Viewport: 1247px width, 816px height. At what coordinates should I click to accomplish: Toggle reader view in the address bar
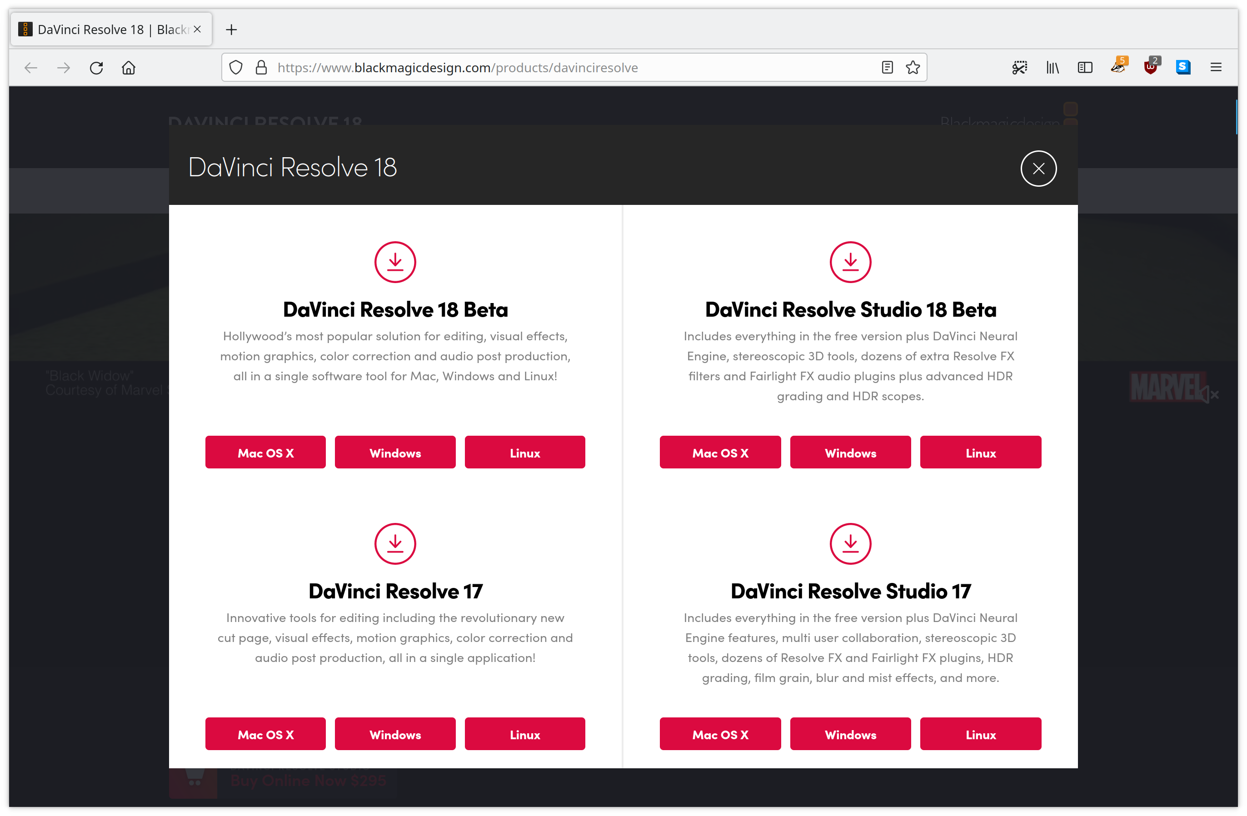[887, 68]
